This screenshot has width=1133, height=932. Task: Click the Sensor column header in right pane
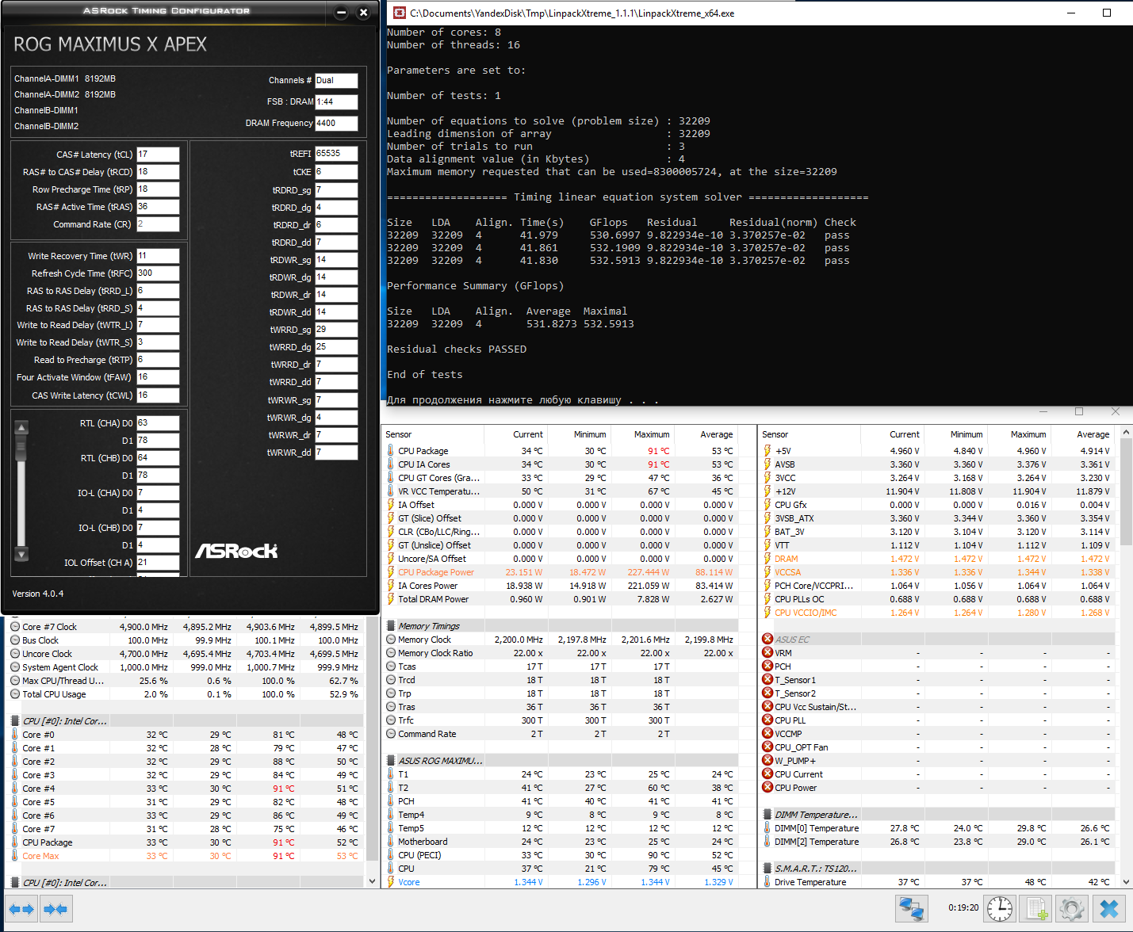[810, 434]
